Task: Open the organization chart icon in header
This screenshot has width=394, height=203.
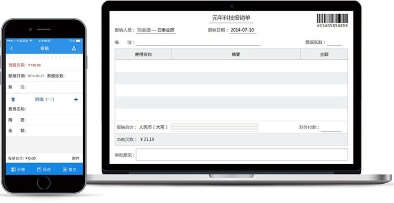Action: [74, 48]
